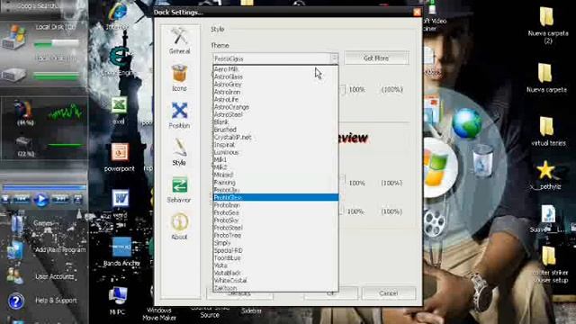Screen dimensions: 576x324
Task: Open the About section
Action: (x=180, y=226)
